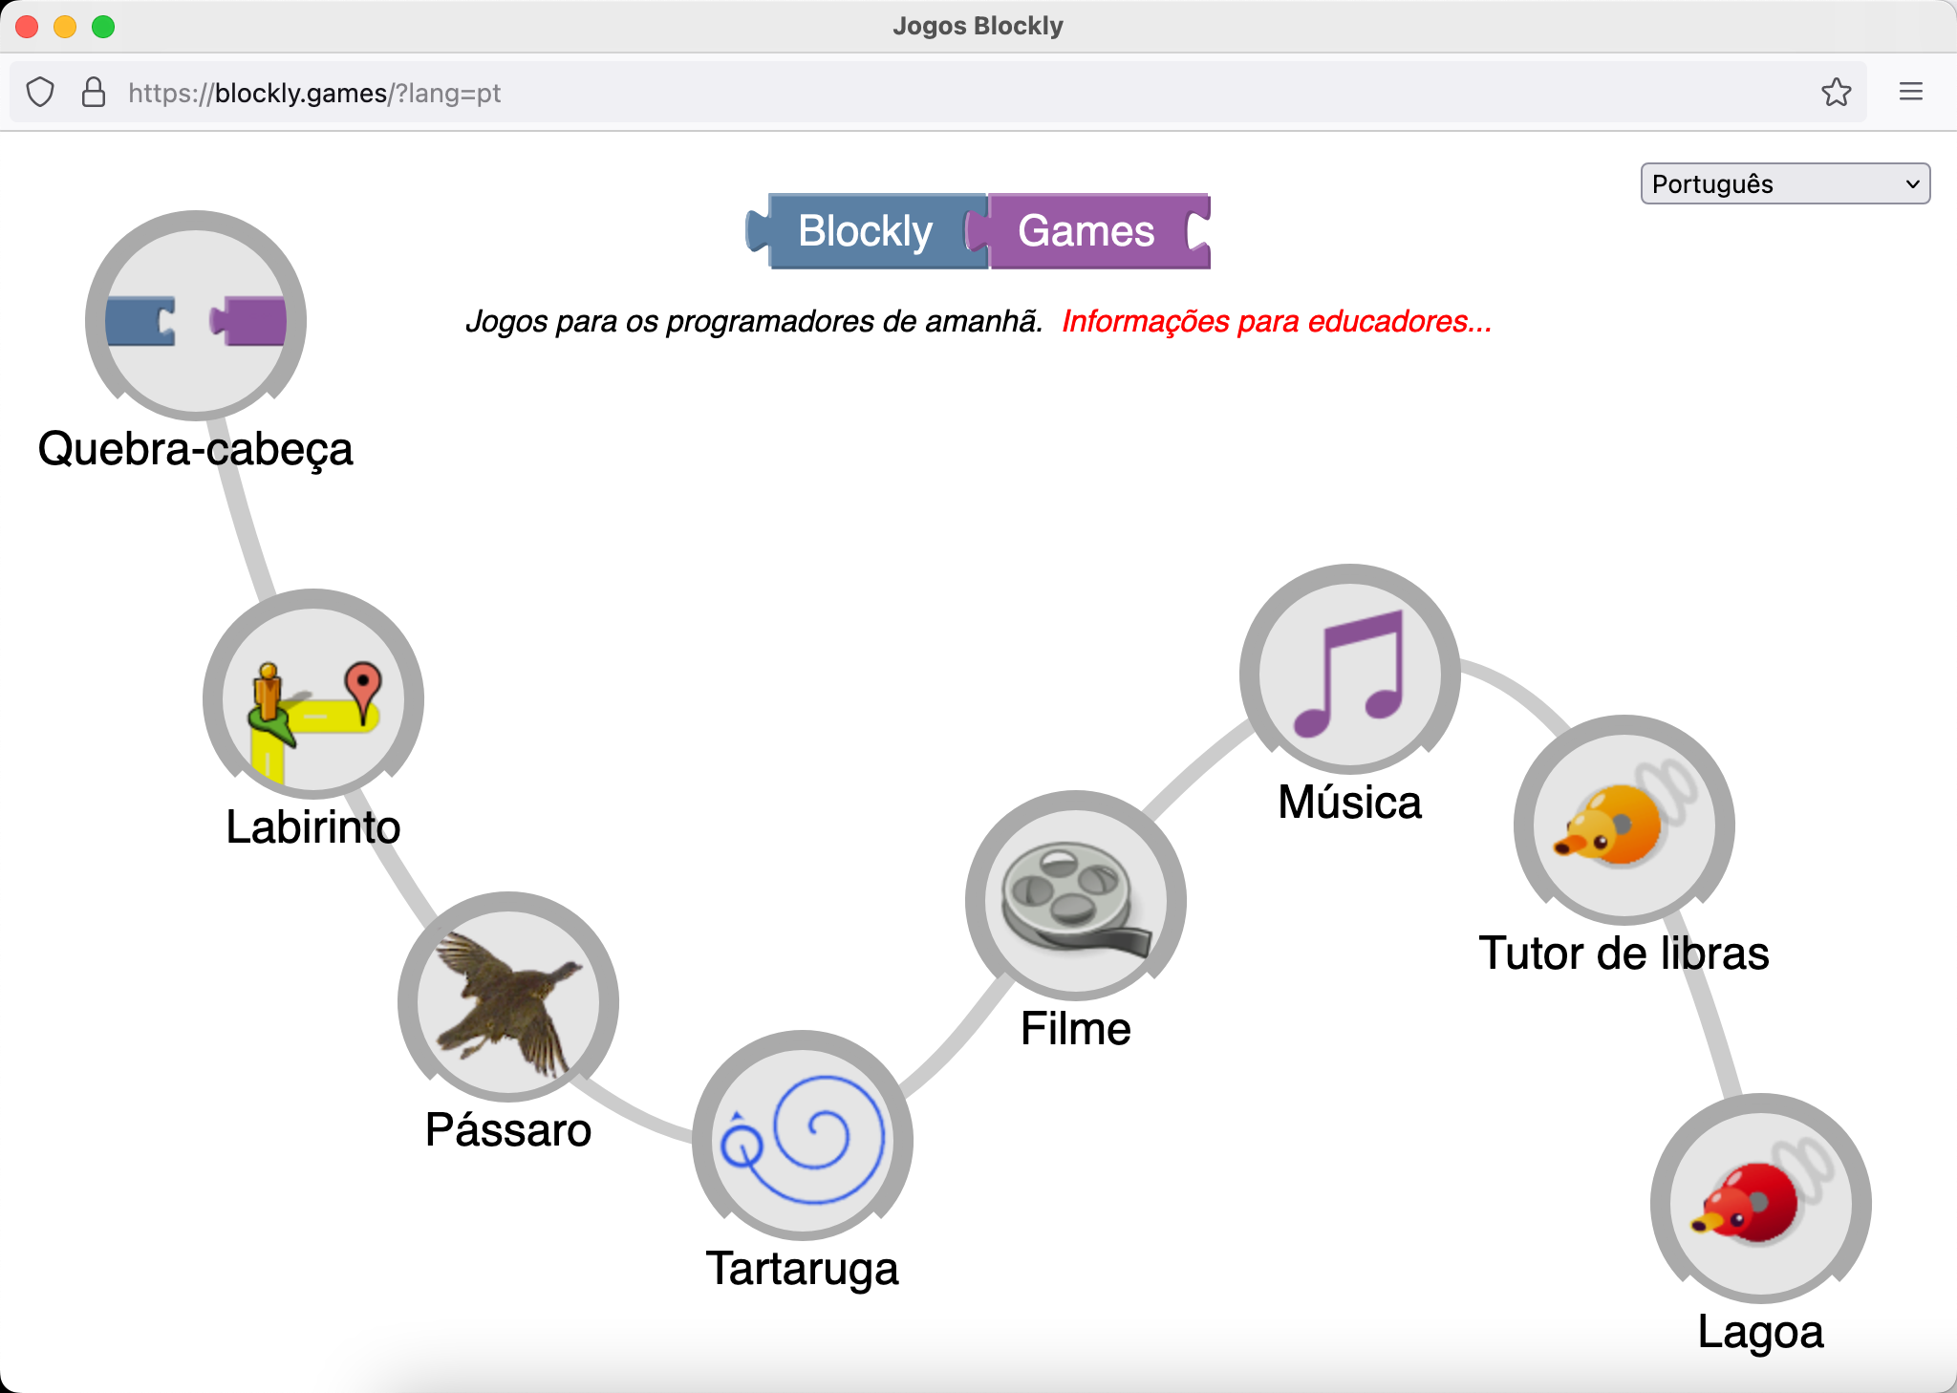This screenshot has height=1393, width=1957.
Task: Launch the Pássaro bird game icon
Action: 508,997
